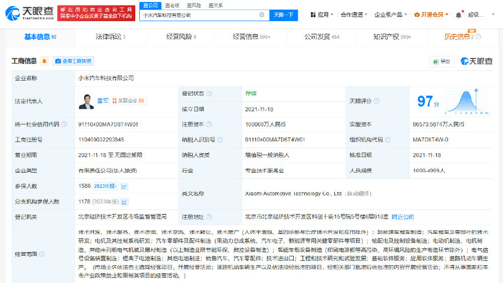Viewport: 503px width, 283px height.
Task: Click the red promotional banner
Action: [96, 13]
